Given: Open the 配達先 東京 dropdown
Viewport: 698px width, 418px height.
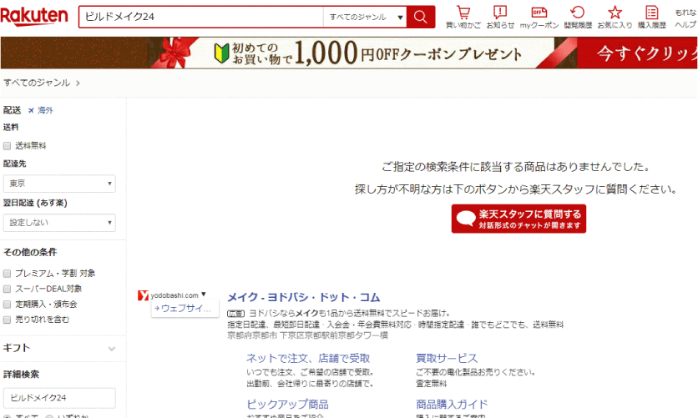Looking at the screenshot, I should click(59, 184).
